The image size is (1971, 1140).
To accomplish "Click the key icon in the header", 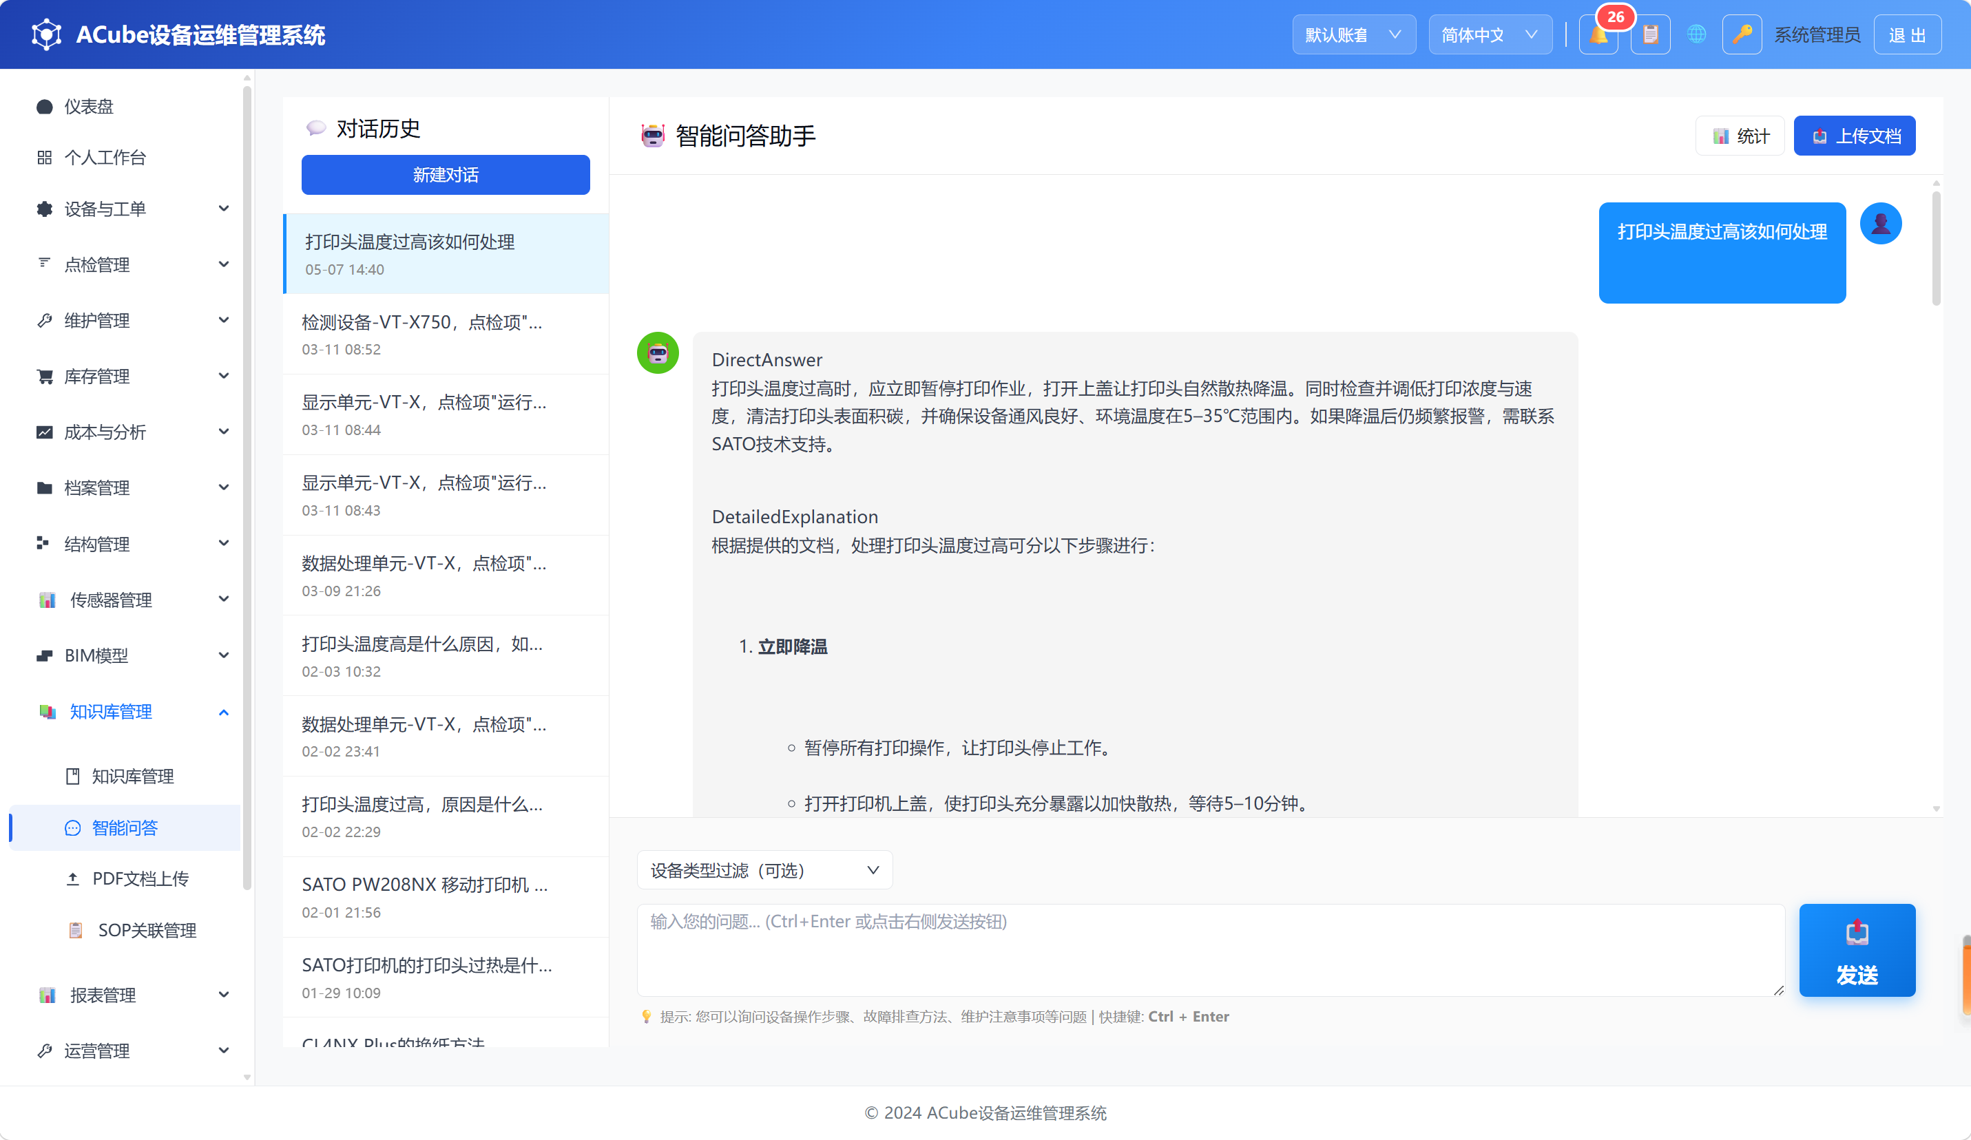I will coord(1742,34).
